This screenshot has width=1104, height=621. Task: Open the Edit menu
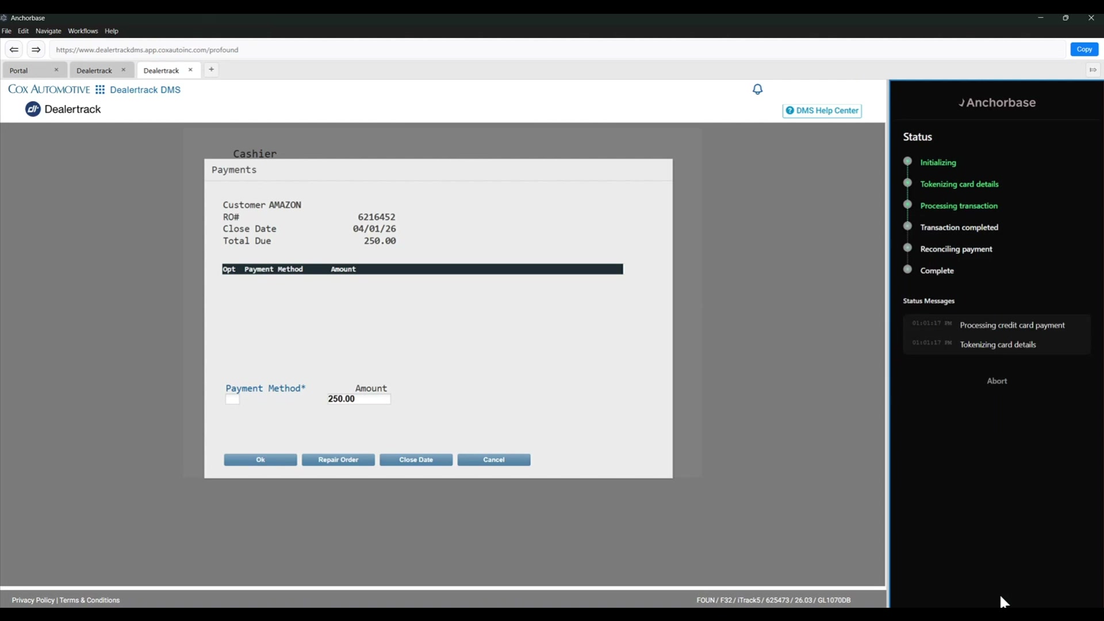pos(23,31)
